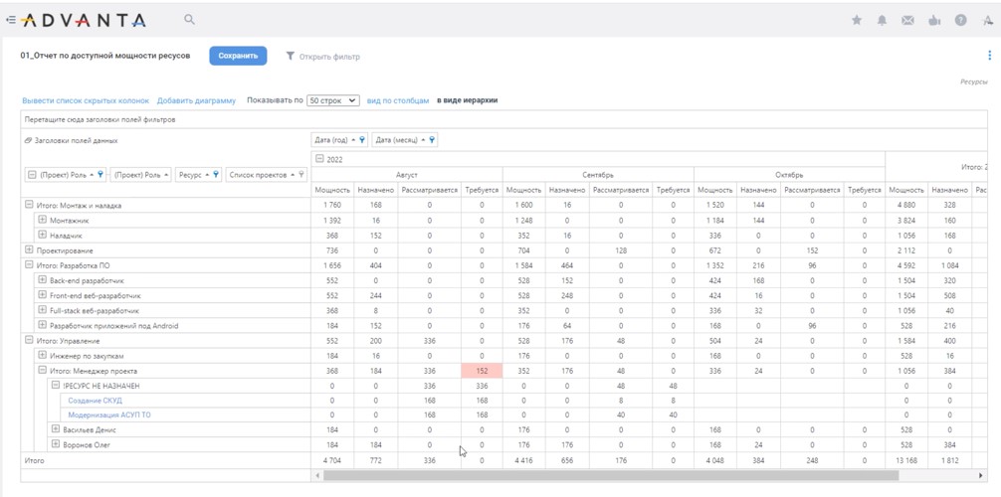The width and height of the screenshot is (1001, 497).
Task: Collapse all via (Проект) Роль field toggle
Action: [x=32, y=175]
